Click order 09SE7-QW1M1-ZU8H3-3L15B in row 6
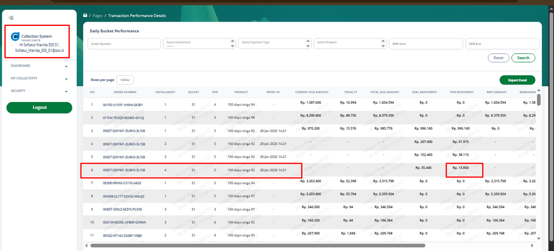 [x=124, y=170]
